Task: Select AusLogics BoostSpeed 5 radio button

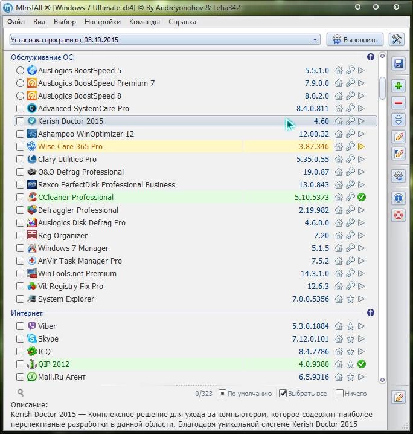Action: click(20, 71)
